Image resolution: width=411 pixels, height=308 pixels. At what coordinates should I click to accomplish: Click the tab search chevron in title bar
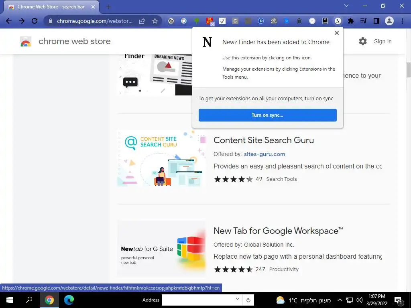pyautogui.click(x=346, y=6)
